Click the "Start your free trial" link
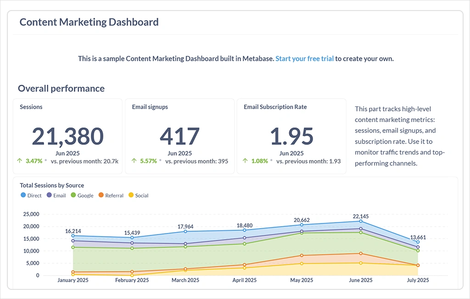Viewport: 470px width, 299px height. tap(304, 59)
